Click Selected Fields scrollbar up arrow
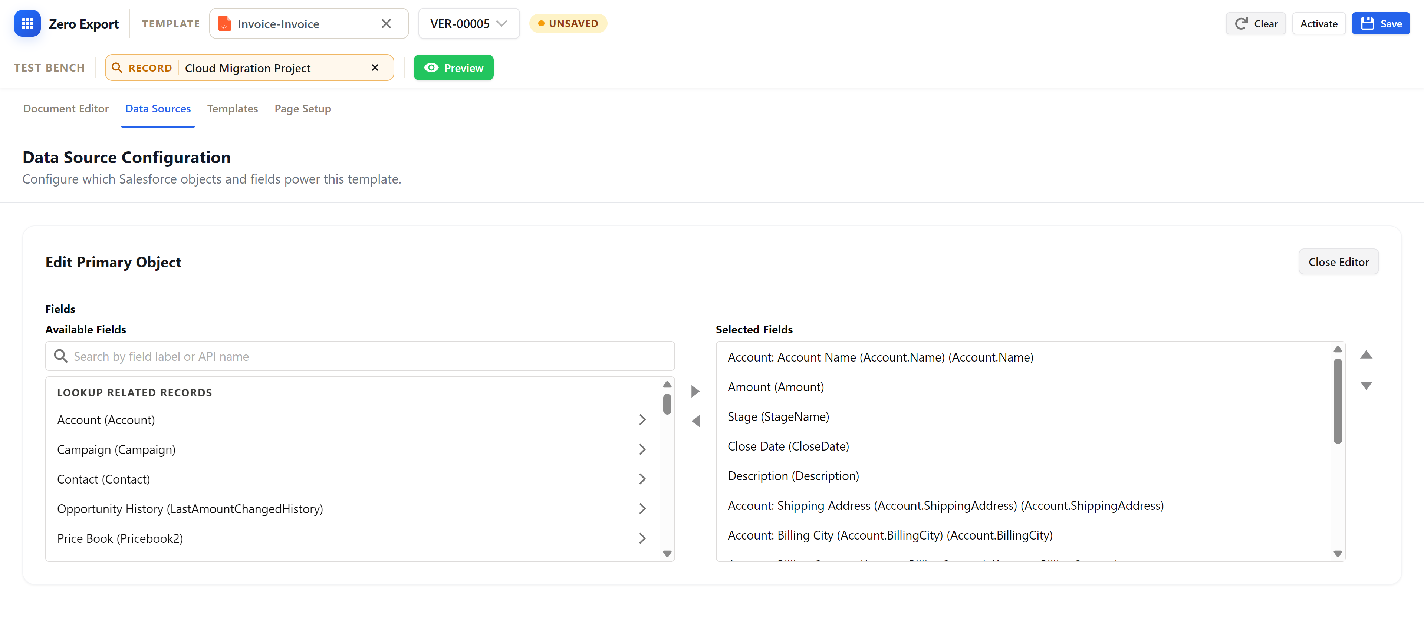 1337,349
